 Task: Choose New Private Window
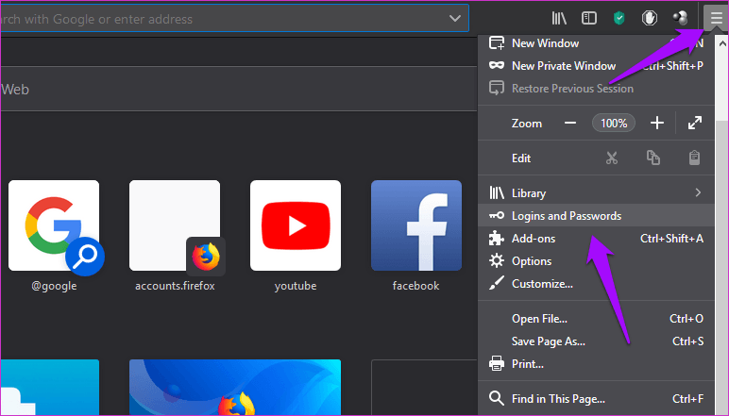[596, 66]
